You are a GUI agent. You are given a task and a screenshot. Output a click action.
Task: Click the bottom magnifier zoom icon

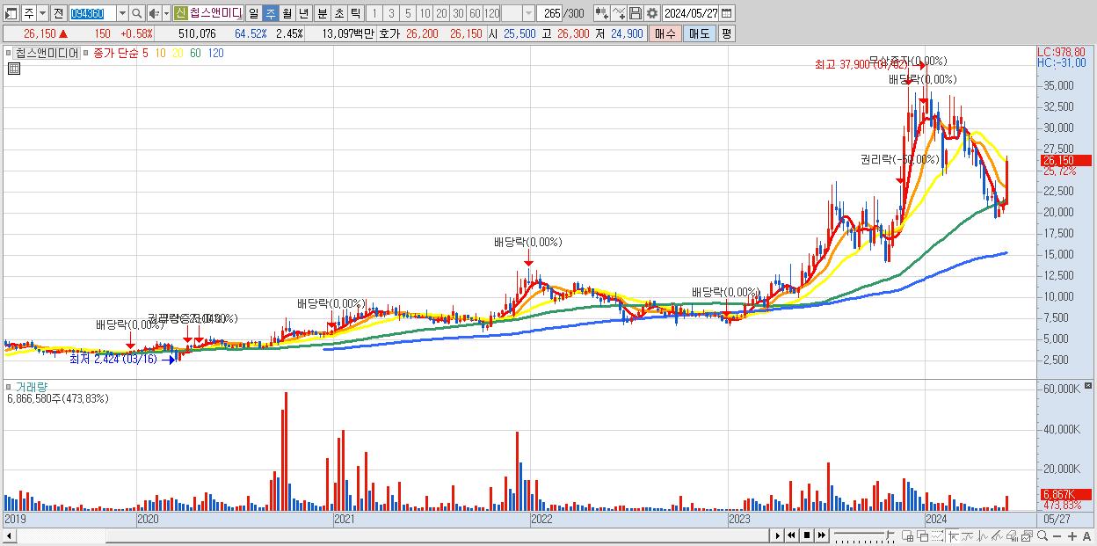click(1042, 536)
